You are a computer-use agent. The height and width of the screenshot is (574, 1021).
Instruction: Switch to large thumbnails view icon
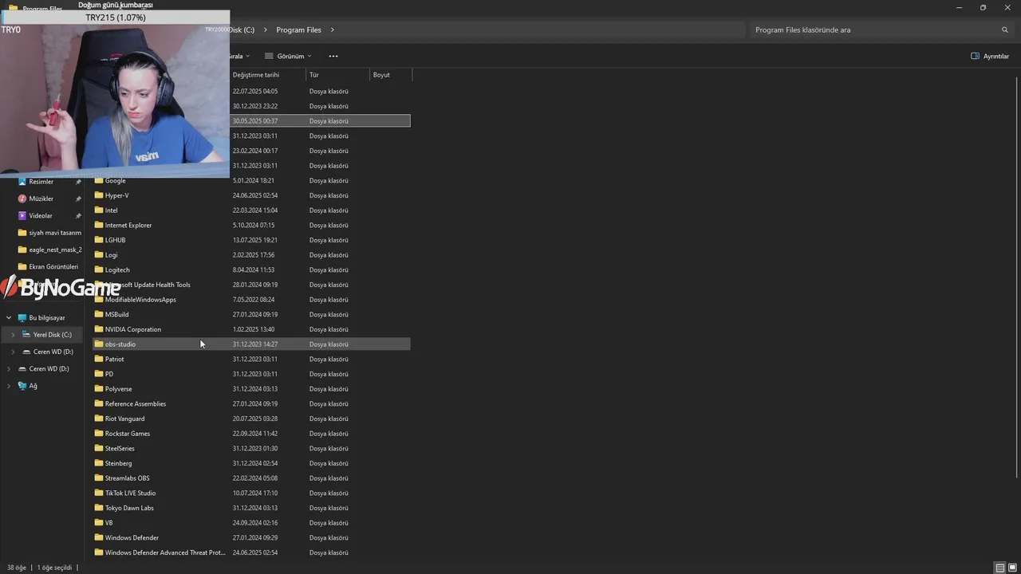pyautogui.click(x=1012, y=568)
